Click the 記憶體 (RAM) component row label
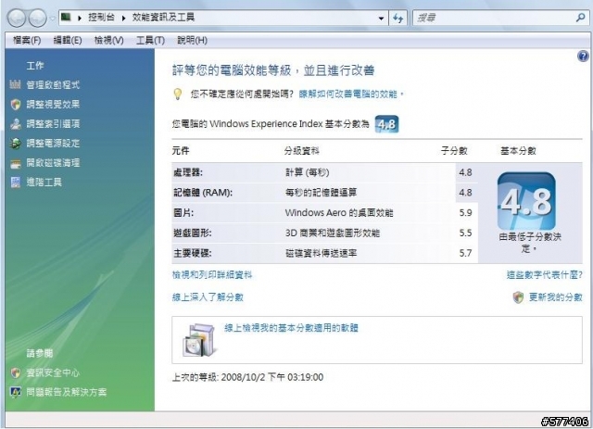Viewport: 593px width, 429px height. pyautogui.click(x=203, y=193)
